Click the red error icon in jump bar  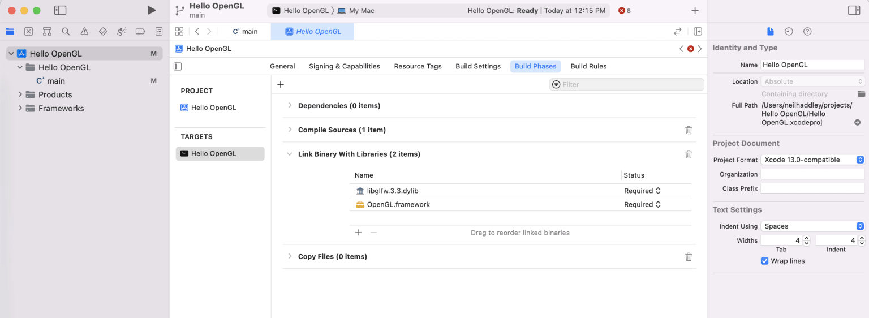[691, 49]
